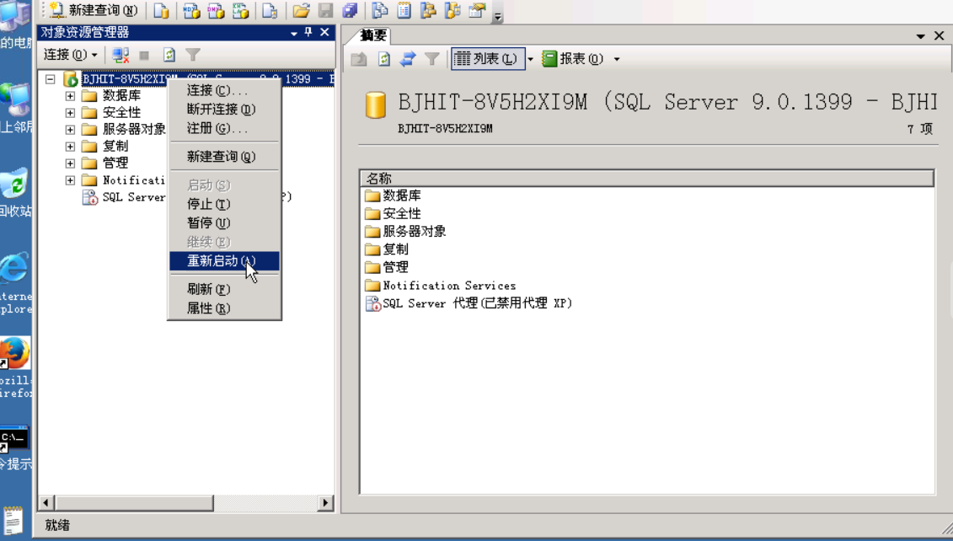Show the Template Explorer toolbar icon
953x541 pixels.
[x=452, y=10]
